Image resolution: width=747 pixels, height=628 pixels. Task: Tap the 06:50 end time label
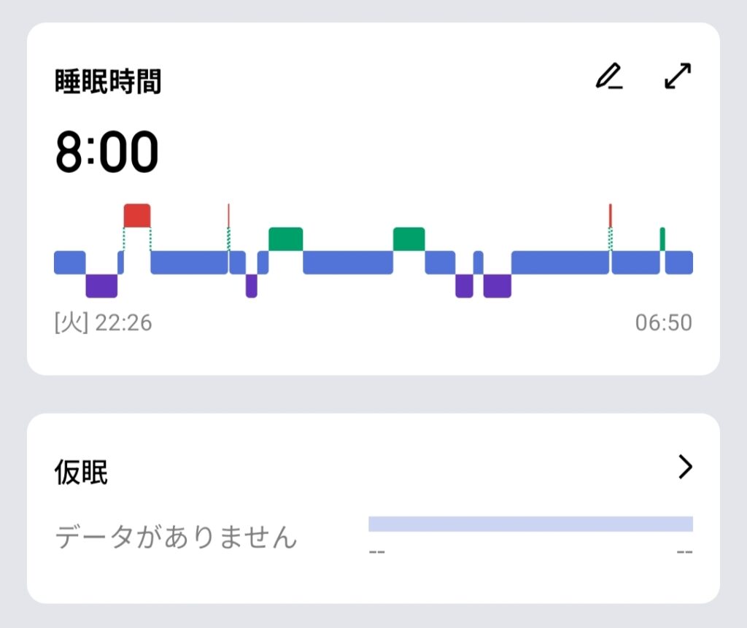point(663,322)
